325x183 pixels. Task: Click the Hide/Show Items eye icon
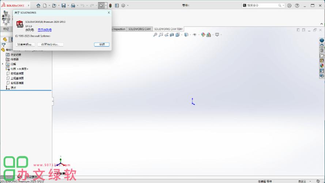pos(194,35)
